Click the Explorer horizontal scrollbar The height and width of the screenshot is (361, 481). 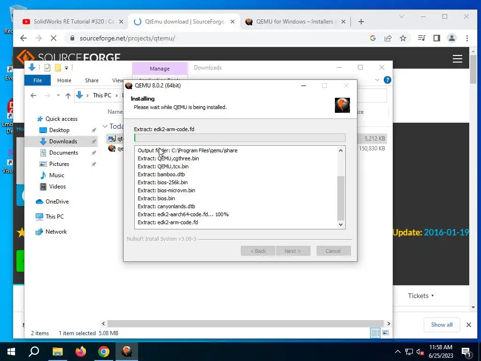coord(246,323)
